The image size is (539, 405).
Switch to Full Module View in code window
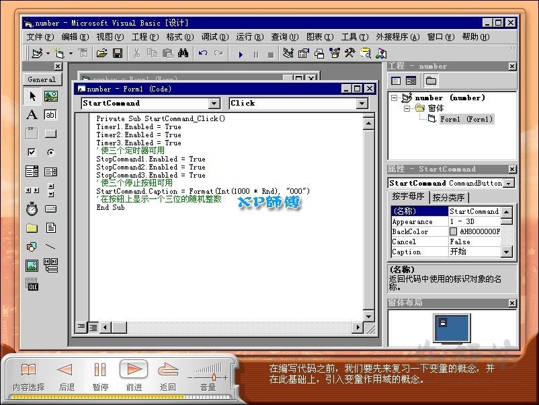pyautogui.click(x=93, y=327)
